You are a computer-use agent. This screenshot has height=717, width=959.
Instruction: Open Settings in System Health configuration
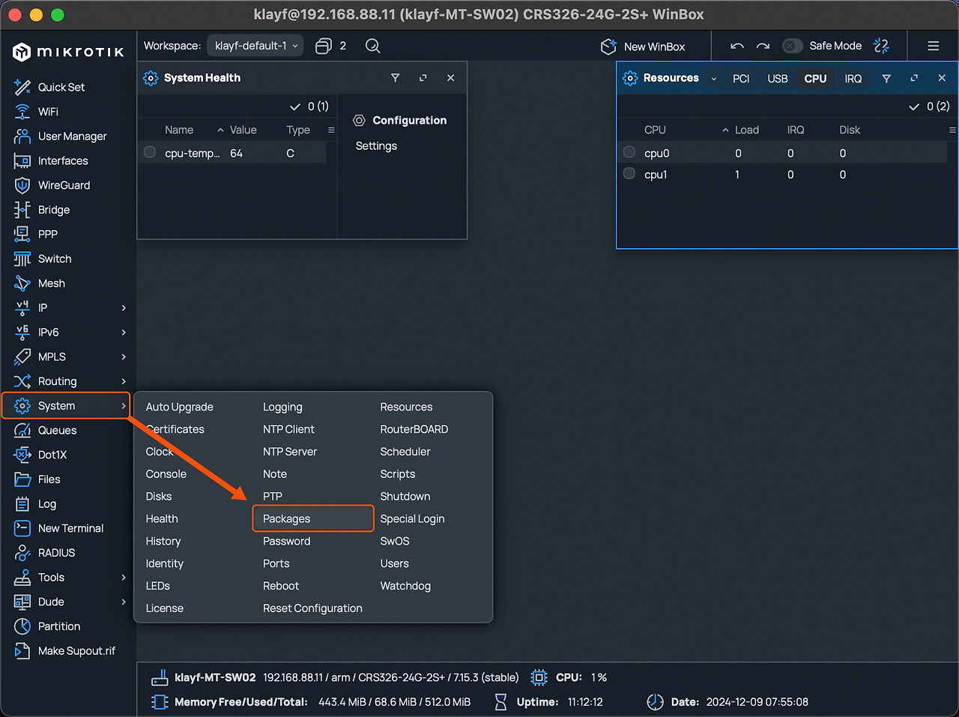point(376,146)
